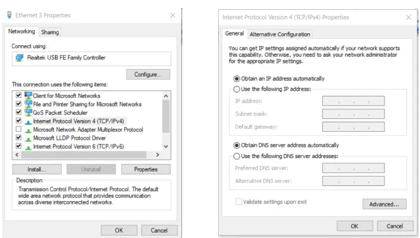This screenshot has height=238, width=420.
Task: Enable Microsoft Network Adapter Multiplexor Protocol checkbox
Action: 19,130
